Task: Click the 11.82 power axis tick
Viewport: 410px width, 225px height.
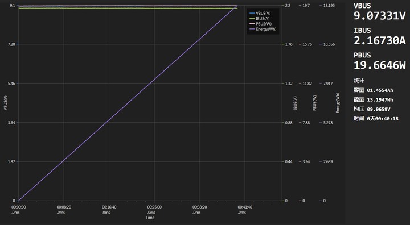Action: (307, 84)
